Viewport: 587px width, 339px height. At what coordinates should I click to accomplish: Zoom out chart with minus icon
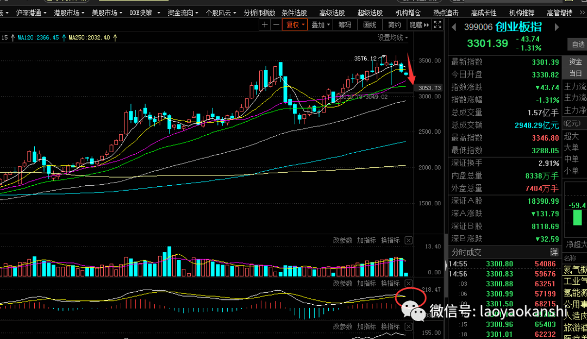276,24
